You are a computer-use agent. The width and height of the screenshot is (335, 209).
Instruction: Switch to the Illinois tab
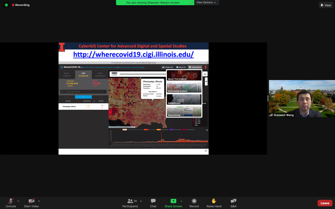coord(67,75)
